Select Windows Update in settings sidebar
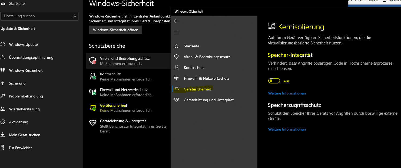Screen dimensions: 401x168 [23, 44]
